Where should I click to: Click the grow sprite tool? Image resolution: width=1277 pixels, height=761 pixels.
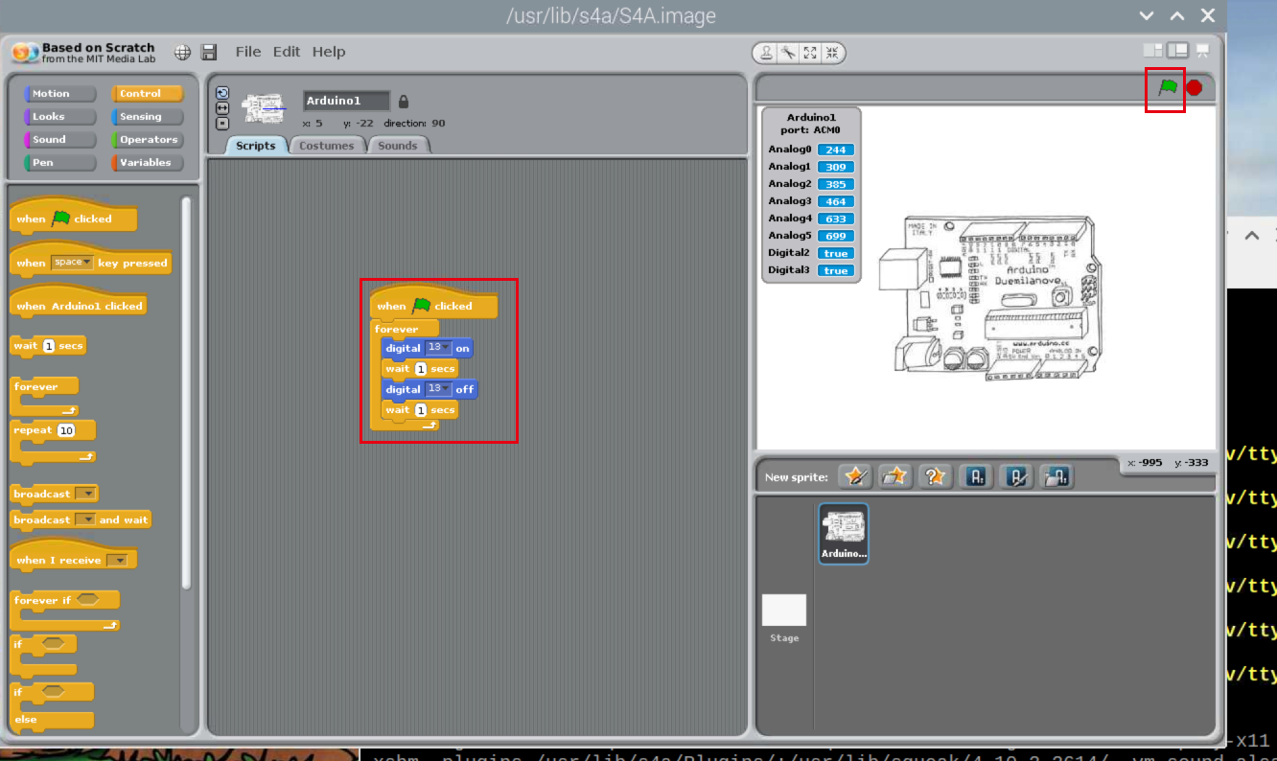(x=810, y=53)
